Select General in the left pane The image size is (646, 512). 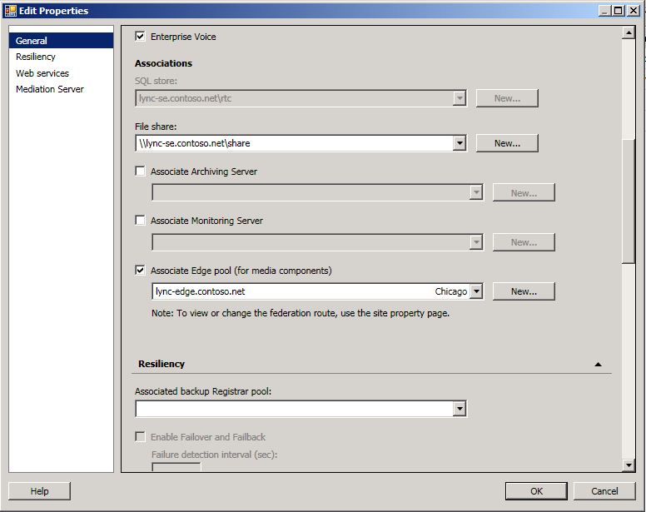61,40
